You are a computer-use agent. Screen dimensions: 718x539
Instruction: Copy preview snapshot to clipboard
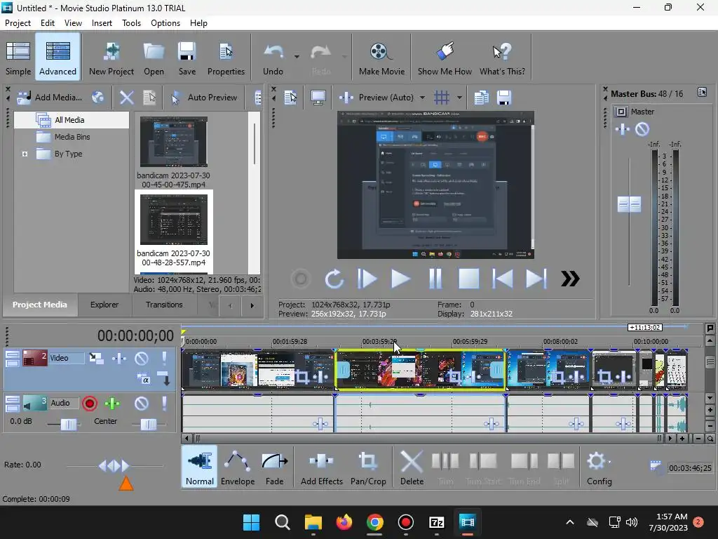tap(481, 97)
